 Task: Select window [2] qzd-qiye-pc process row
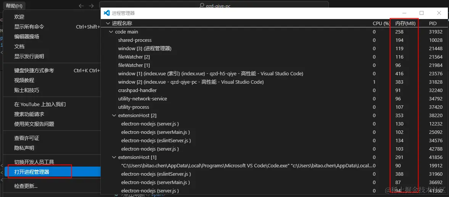coord(275,82)
